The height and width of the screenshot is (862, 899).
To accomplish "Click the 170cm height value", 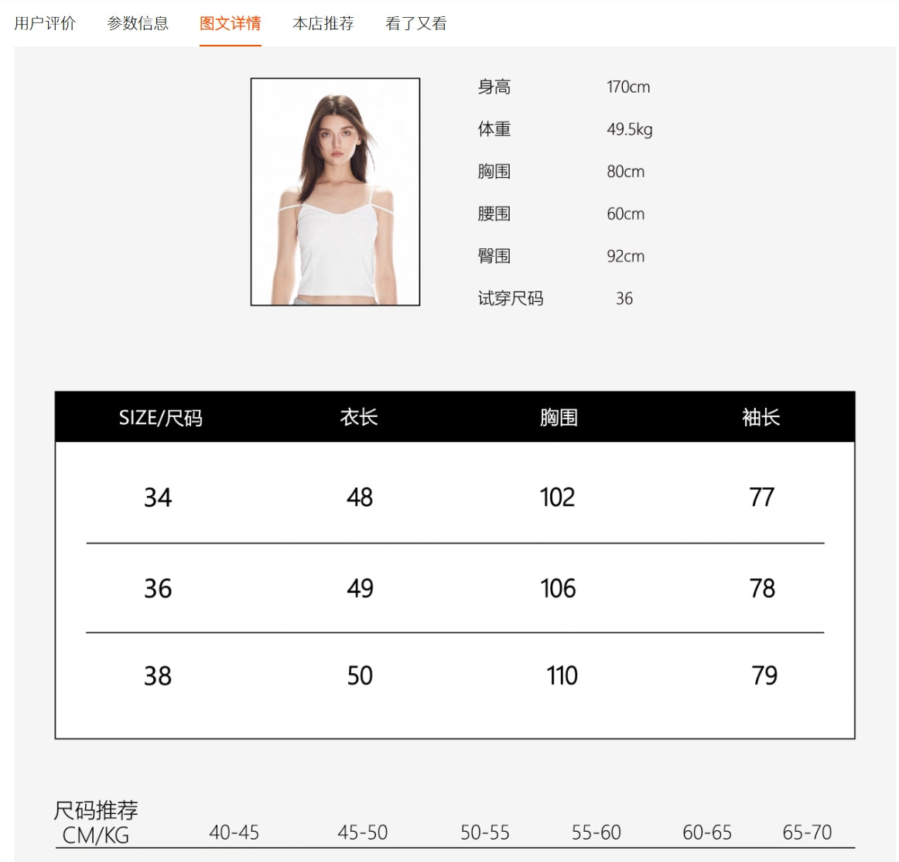I will pos(628,87).
